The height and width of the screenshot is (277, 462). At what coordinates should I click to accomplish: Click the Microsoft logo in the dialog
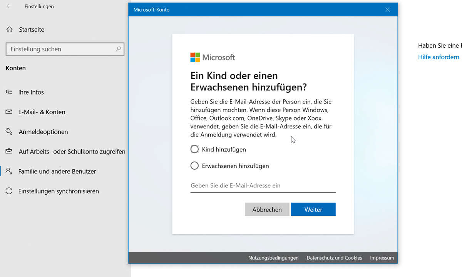[x=213, y=57]
